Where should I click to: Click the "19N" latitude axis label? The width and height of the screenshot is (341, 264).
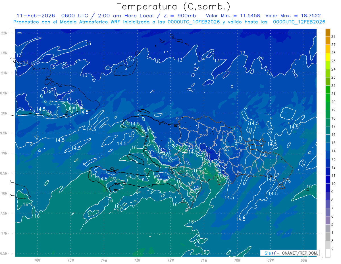(5, 153)
